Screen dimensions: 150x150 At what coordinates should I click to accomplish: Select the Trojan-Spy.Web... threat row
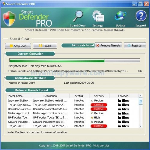pyautogui.click(x=73, y=105)
